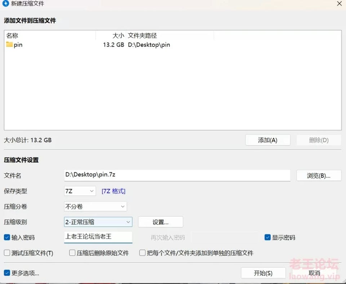Enable 压缩后删除原始文件 checkbox

tap(72, 253)
